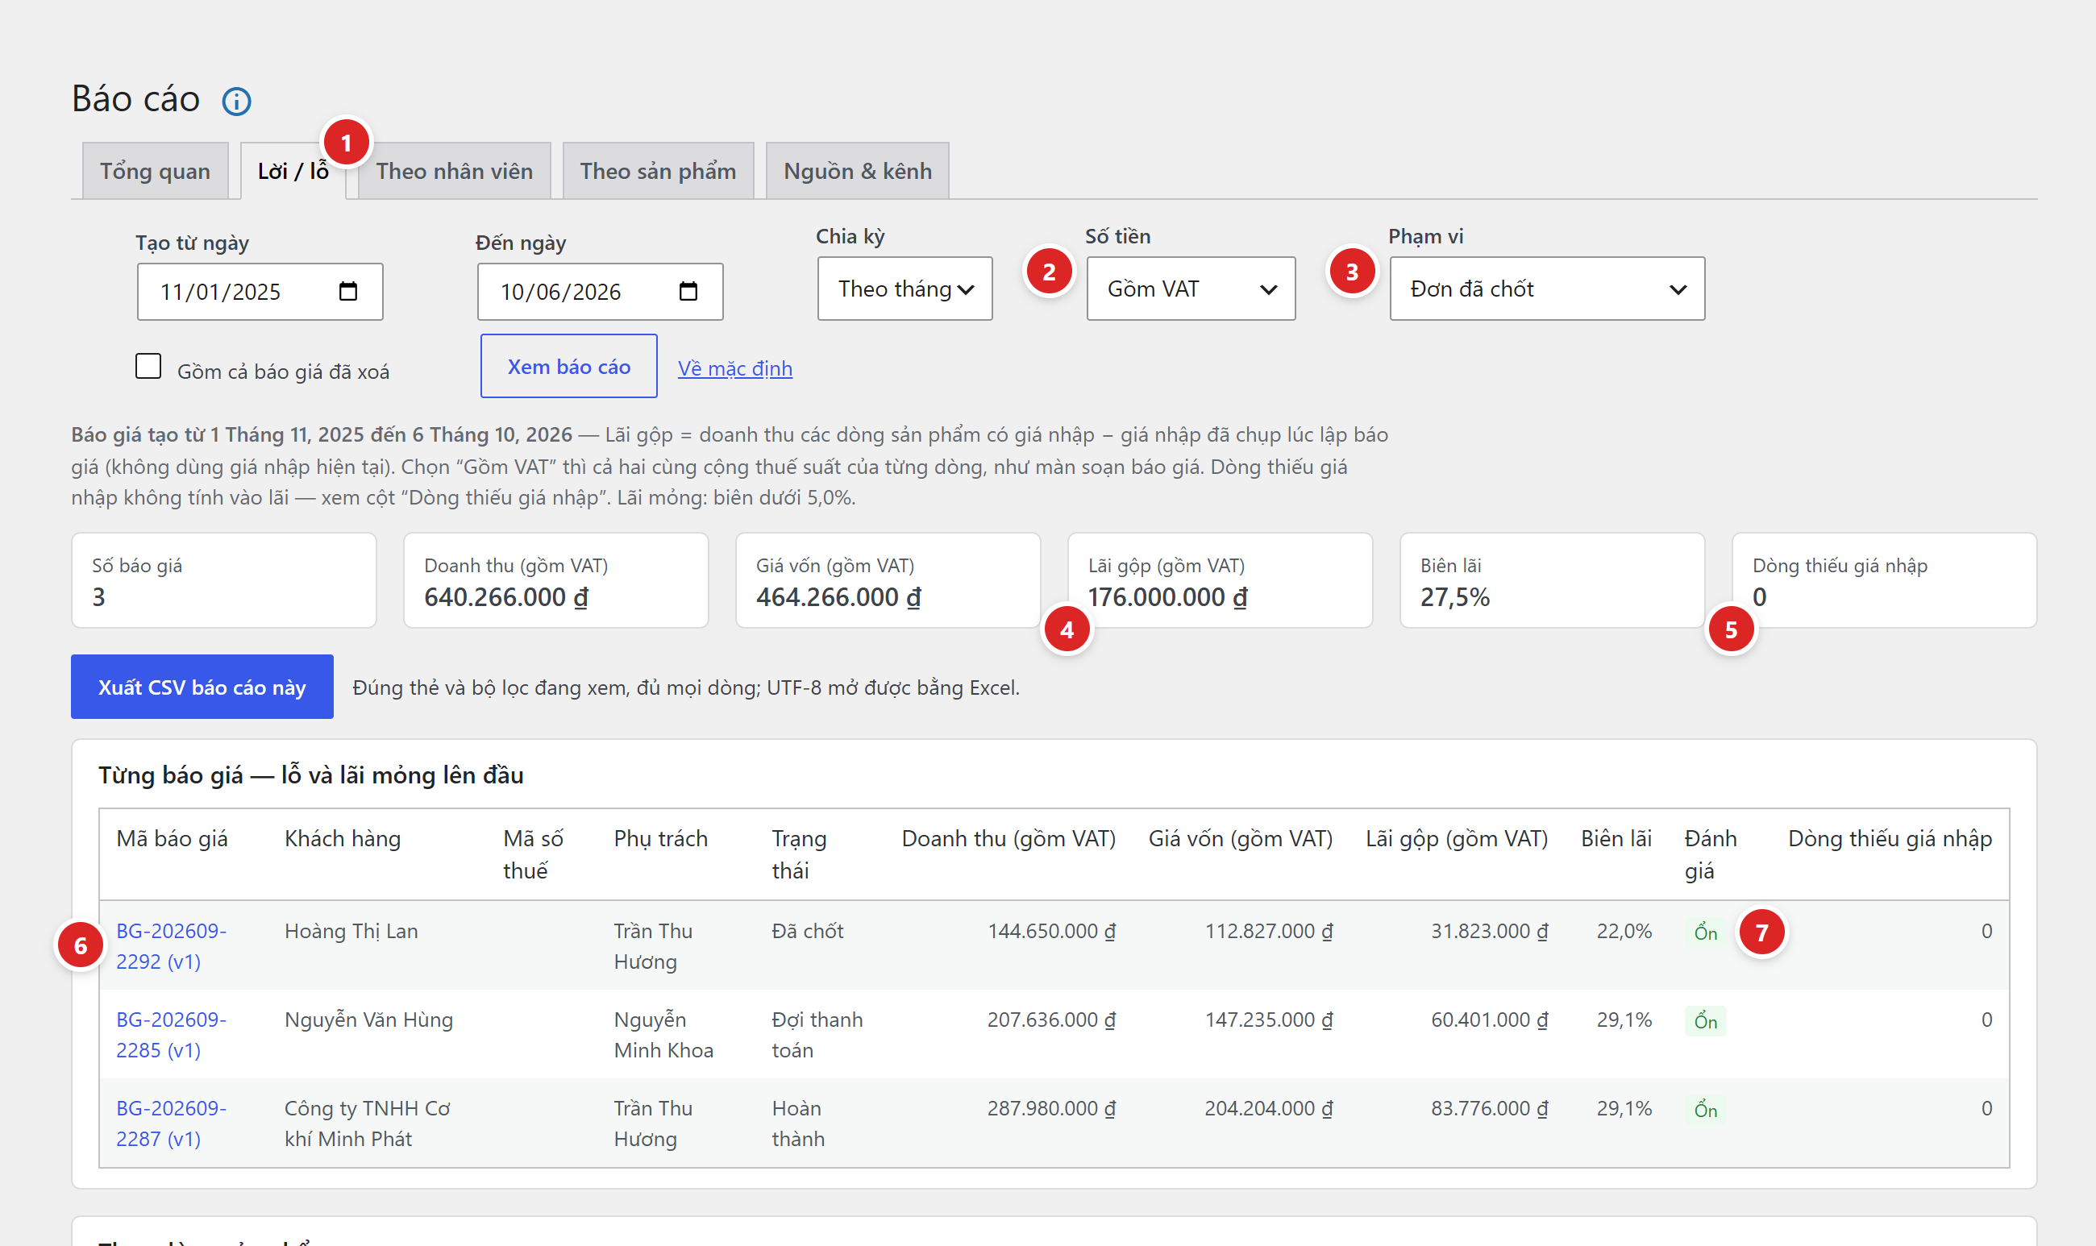Viewport: 2096px width, 1246px height.
Task: Click the Đến ngày date field
Action: tap(600, 291)
